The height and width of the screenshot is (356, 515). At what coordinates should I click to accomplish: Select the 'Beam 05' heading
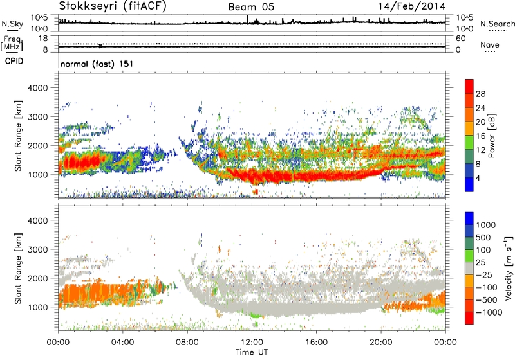pyautogui.click(x=251, y=7)
